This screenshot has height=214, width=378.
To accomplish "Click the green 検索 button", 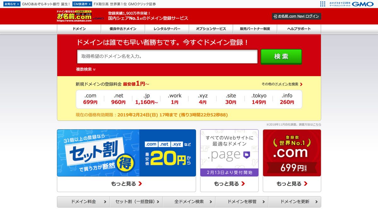I will [281, 57].
